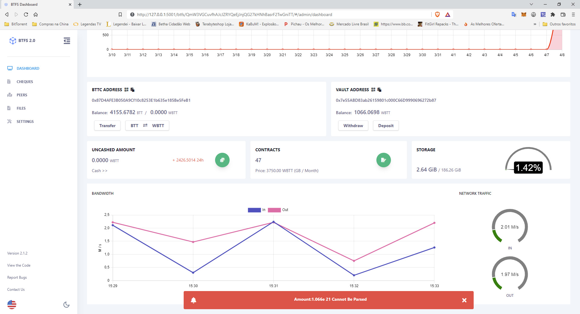580x314 pixels.
Task: Close the BTFS Dashboard tab
Action: [x=70, y=5]
